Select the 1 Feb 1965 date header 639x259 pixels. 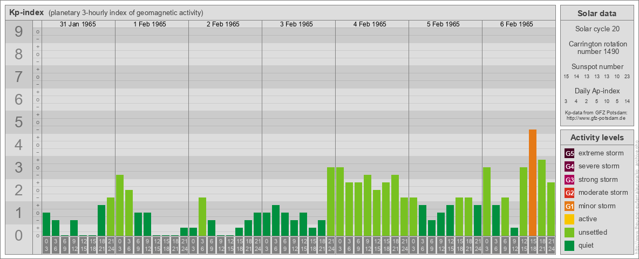(x=149, y=24)
